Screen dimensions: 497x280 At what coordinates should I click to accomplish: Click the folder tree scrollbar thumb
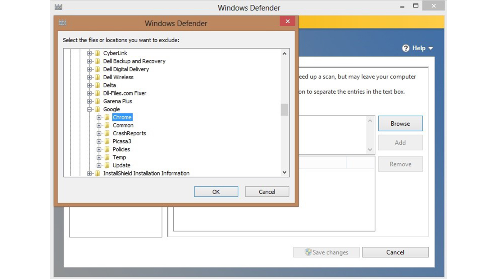click(285, 110)
